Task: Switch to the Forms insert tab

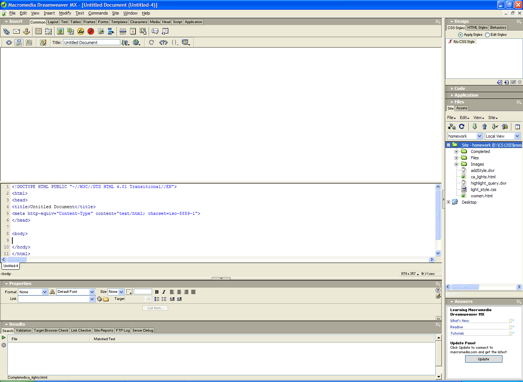Action: [103, 22]
